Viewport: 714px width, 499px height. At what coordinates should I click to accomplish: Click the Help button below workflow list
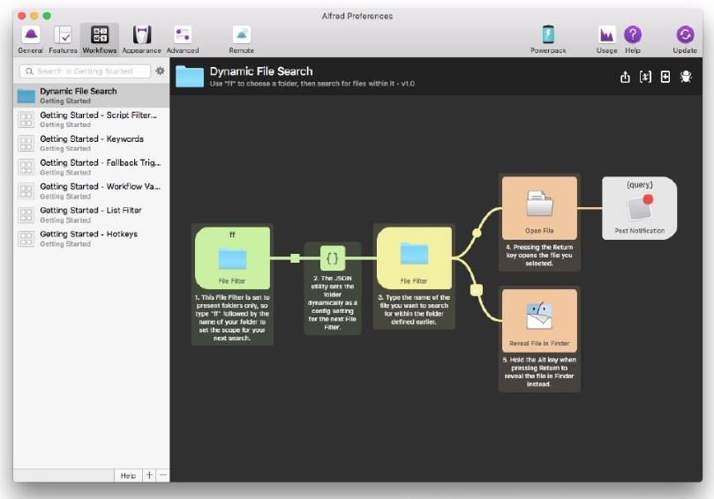(x=128, y=475)
